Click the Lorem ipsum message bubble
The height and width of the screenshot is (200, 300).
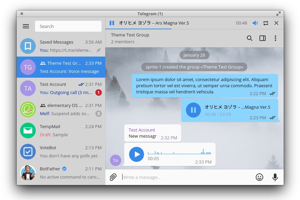coord(205,86)
